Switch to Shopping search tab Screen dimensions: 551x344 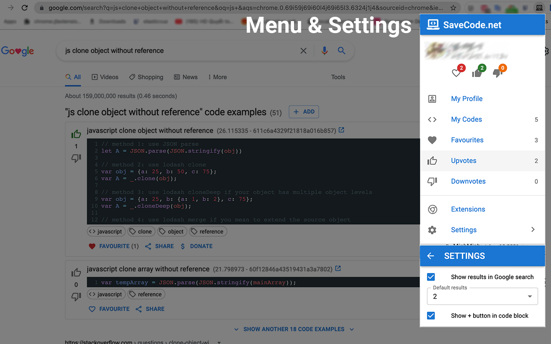click(146, 77)
